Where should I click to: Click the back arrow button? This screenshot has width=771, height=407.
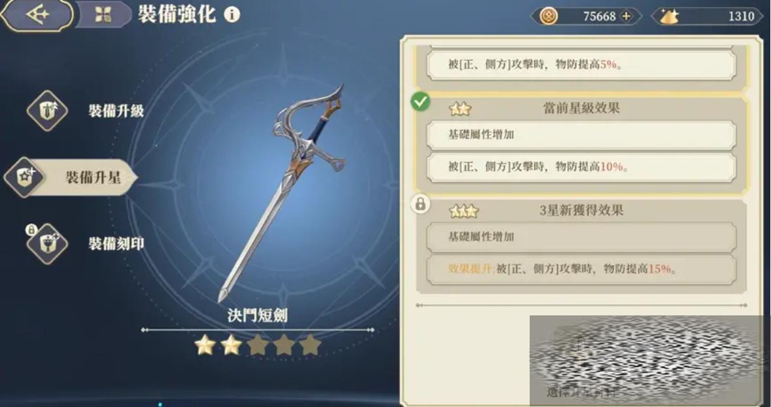click(x=37, y=15)
